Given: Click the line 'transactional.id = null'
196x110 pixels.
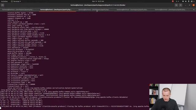Looking at the screenshot, I should [x=18, y=86].
